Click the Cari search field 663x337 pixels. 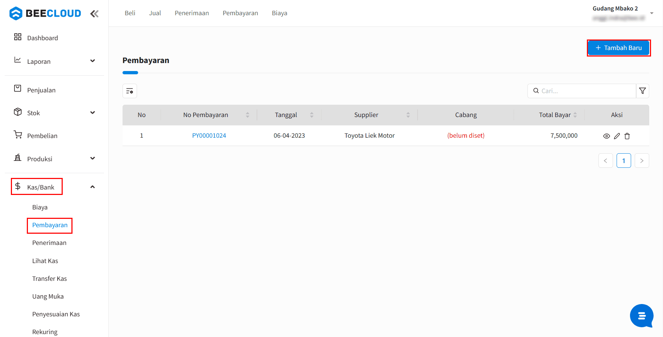[x=582, y=91]
